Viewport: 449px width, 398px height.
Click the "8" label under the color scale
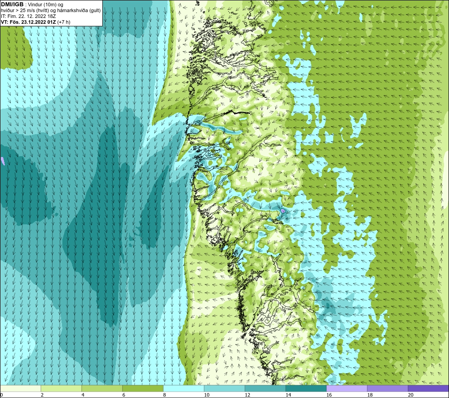tap(165, 395)
